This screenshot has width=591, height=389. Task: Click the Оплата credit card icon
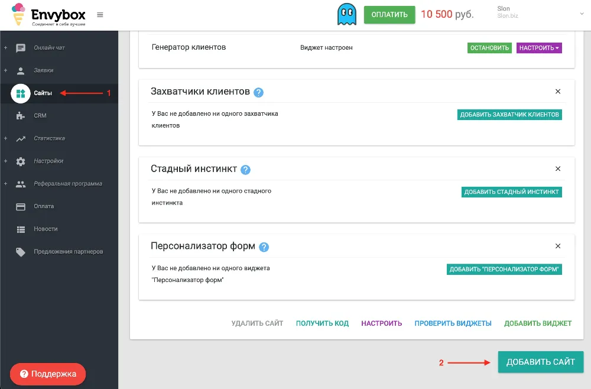(x=21, y=206)
